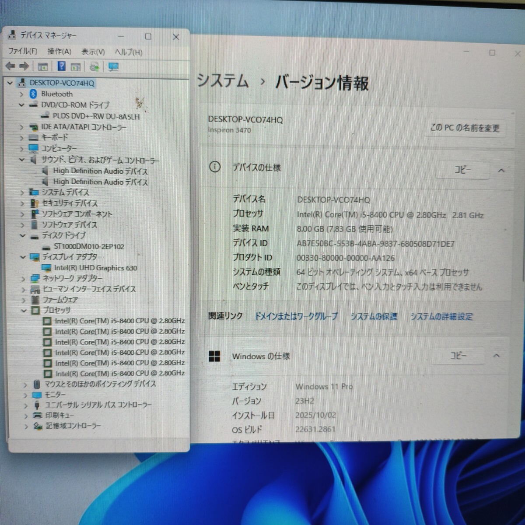Select ユニバーサル シリアル バス コントローラー item
This screenshot has height=525, width=525.
[98, 405]
